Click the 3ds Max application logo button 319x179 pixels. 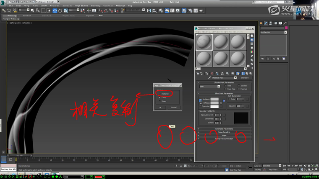click(x=3, y=3)
